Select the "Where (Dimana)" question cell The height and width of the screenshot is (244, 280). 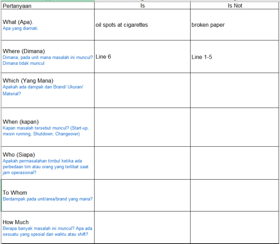click(x=47, y=57)
